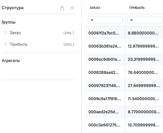Select the cell with profit 76.64000000...
The width and height of the screenshot is (163, 133).
(x=144, y=72)
